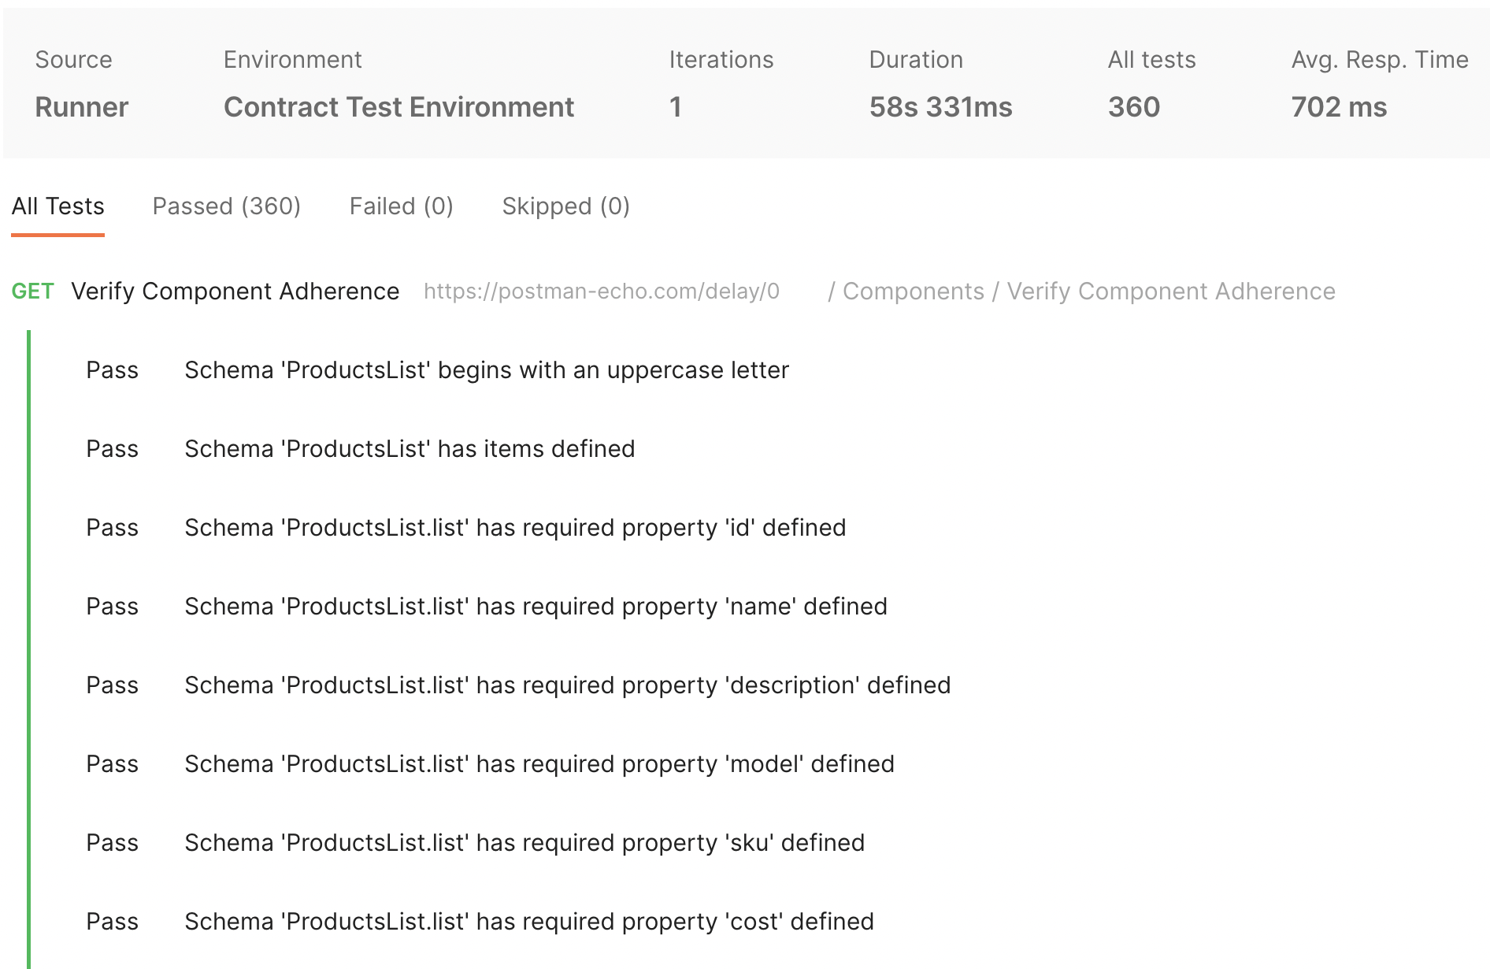
Task: Show the Skipped (0) tab
Action: (x=565, y=206)
